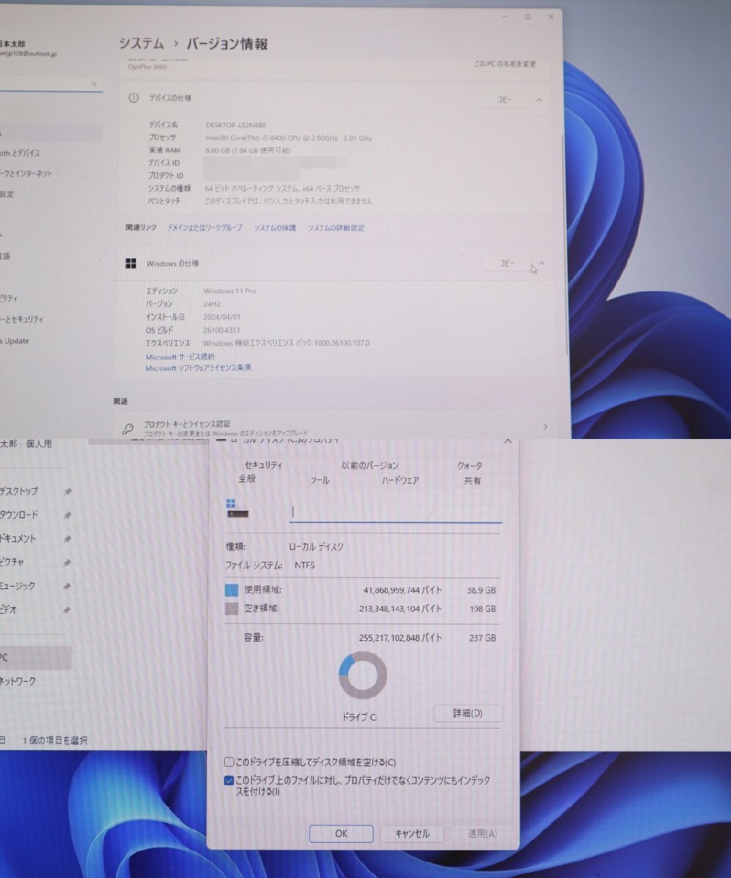The image size is (731, 878).
Task: Collapse the デバイスの仕様 section chevron
Action: [539, 100]
